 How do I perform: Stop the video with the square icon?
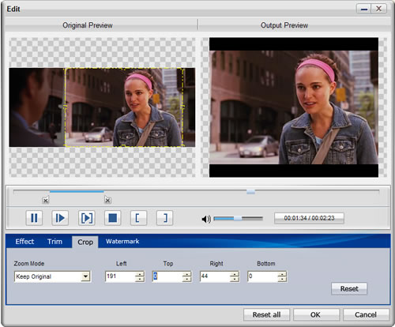[x=112, y=218]
